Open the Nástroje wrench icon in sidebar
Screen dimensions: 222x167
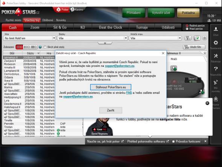tap(216, 56)
